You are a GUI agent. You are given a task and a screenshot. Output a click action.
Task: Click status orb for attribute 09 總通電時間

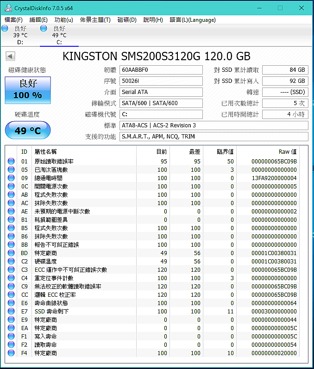(11, 178)
